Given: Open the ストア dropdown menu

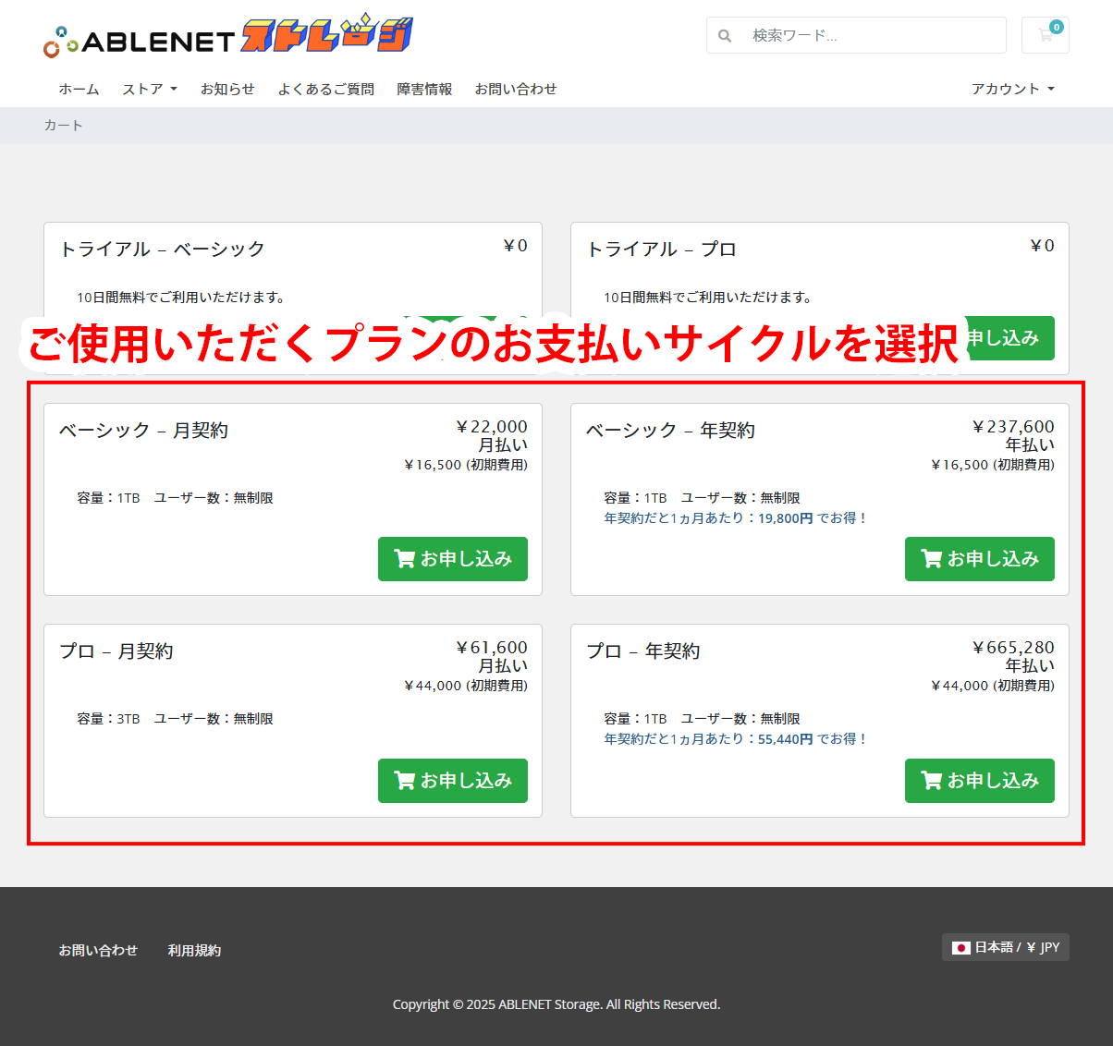Looking at the screenshot, I should [x=148, y=89].
